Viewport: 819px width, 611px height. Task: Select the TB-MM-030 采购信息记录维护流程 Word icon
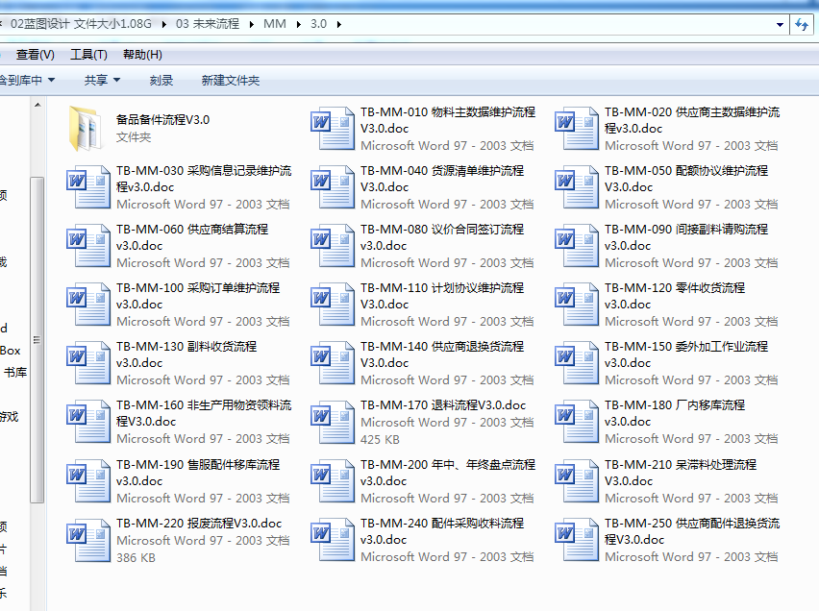point(88,187)
